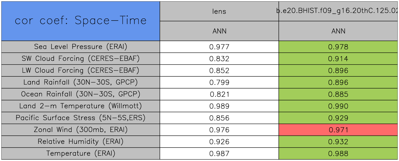
Task: Click the Zonal Wind (300mb, ERAI) label
Action: [x=81, y=130]
